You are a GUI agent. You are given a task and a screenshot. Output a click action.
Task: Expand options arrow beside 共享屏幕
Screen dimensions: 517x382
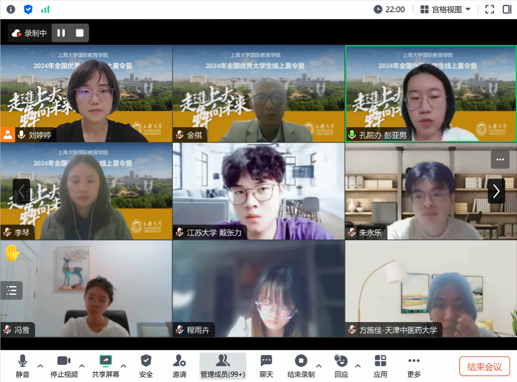pyautogui.click(x=124, y=366)
